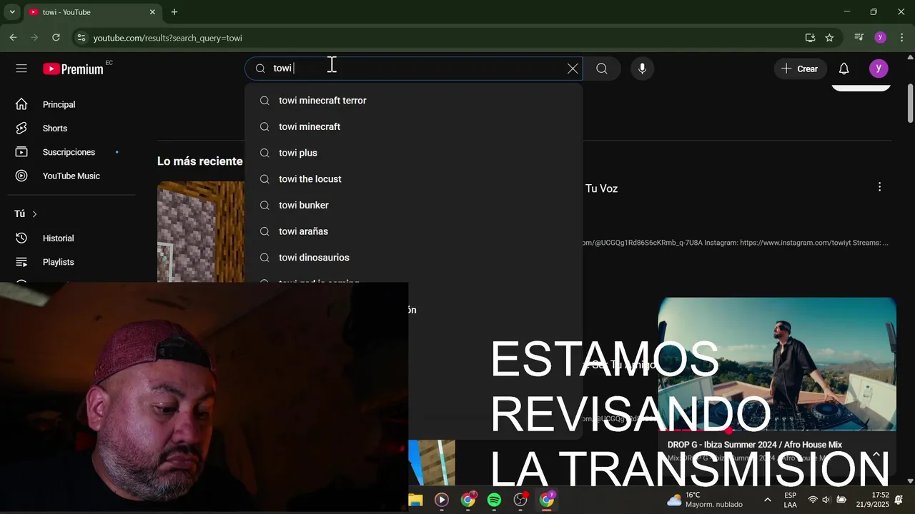This screenshot has width=915, height=514.
Task: Install the app via the address bar icon
Action: pos(810,38)
